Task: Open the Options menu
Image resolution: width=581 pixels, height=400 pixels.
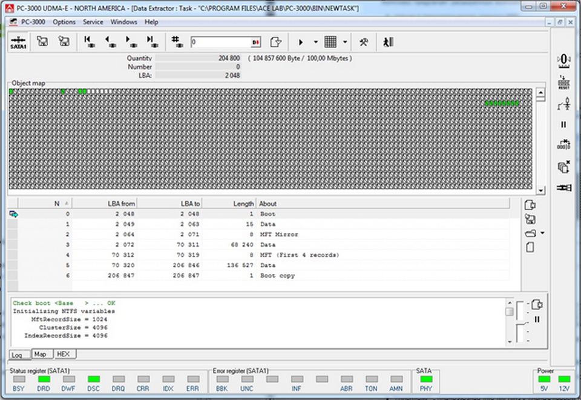Action: click(x=64, y=22)
